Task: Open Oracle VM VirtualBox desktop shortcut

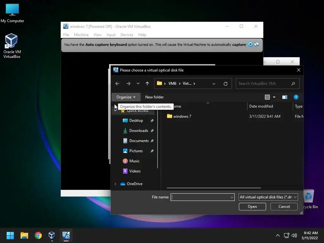Action: pos(12,46)
